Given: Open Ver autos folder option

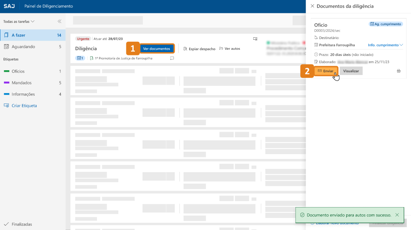Looking at the screenshot, I should click(229, 49).
